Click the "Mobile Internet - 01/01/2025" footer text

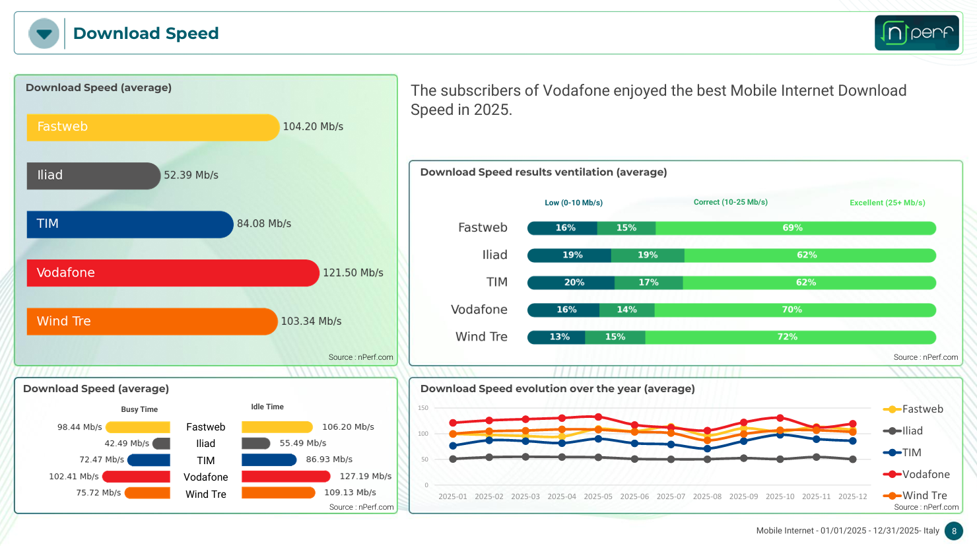click(x=848, y=531)
